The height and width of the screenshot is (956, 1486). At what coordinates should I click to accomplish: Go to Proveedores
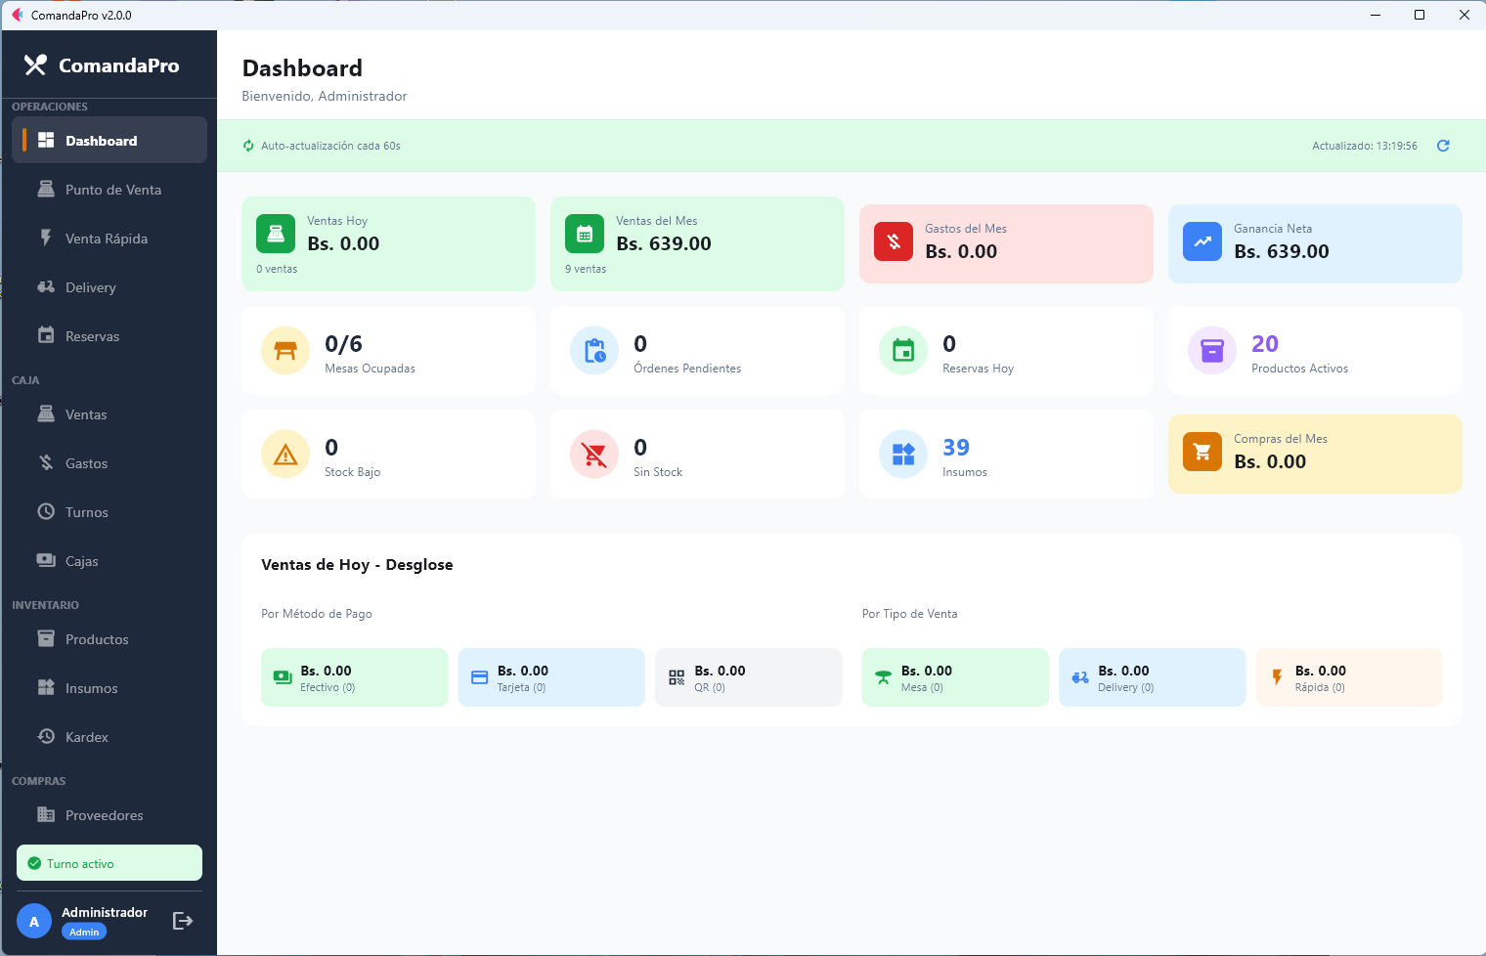[x=109, y=814]
